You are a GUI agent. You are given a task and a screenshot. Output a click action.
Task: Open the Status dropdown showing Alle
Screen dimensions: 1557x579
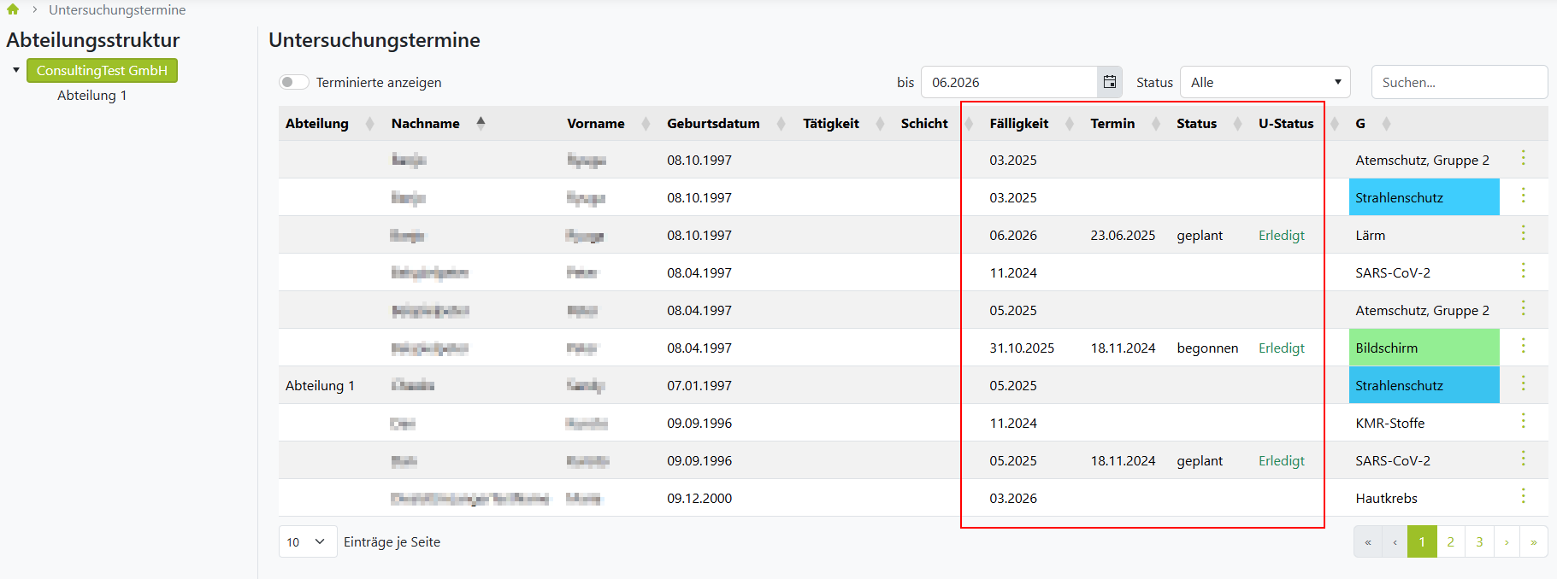tap(1265, 82)
